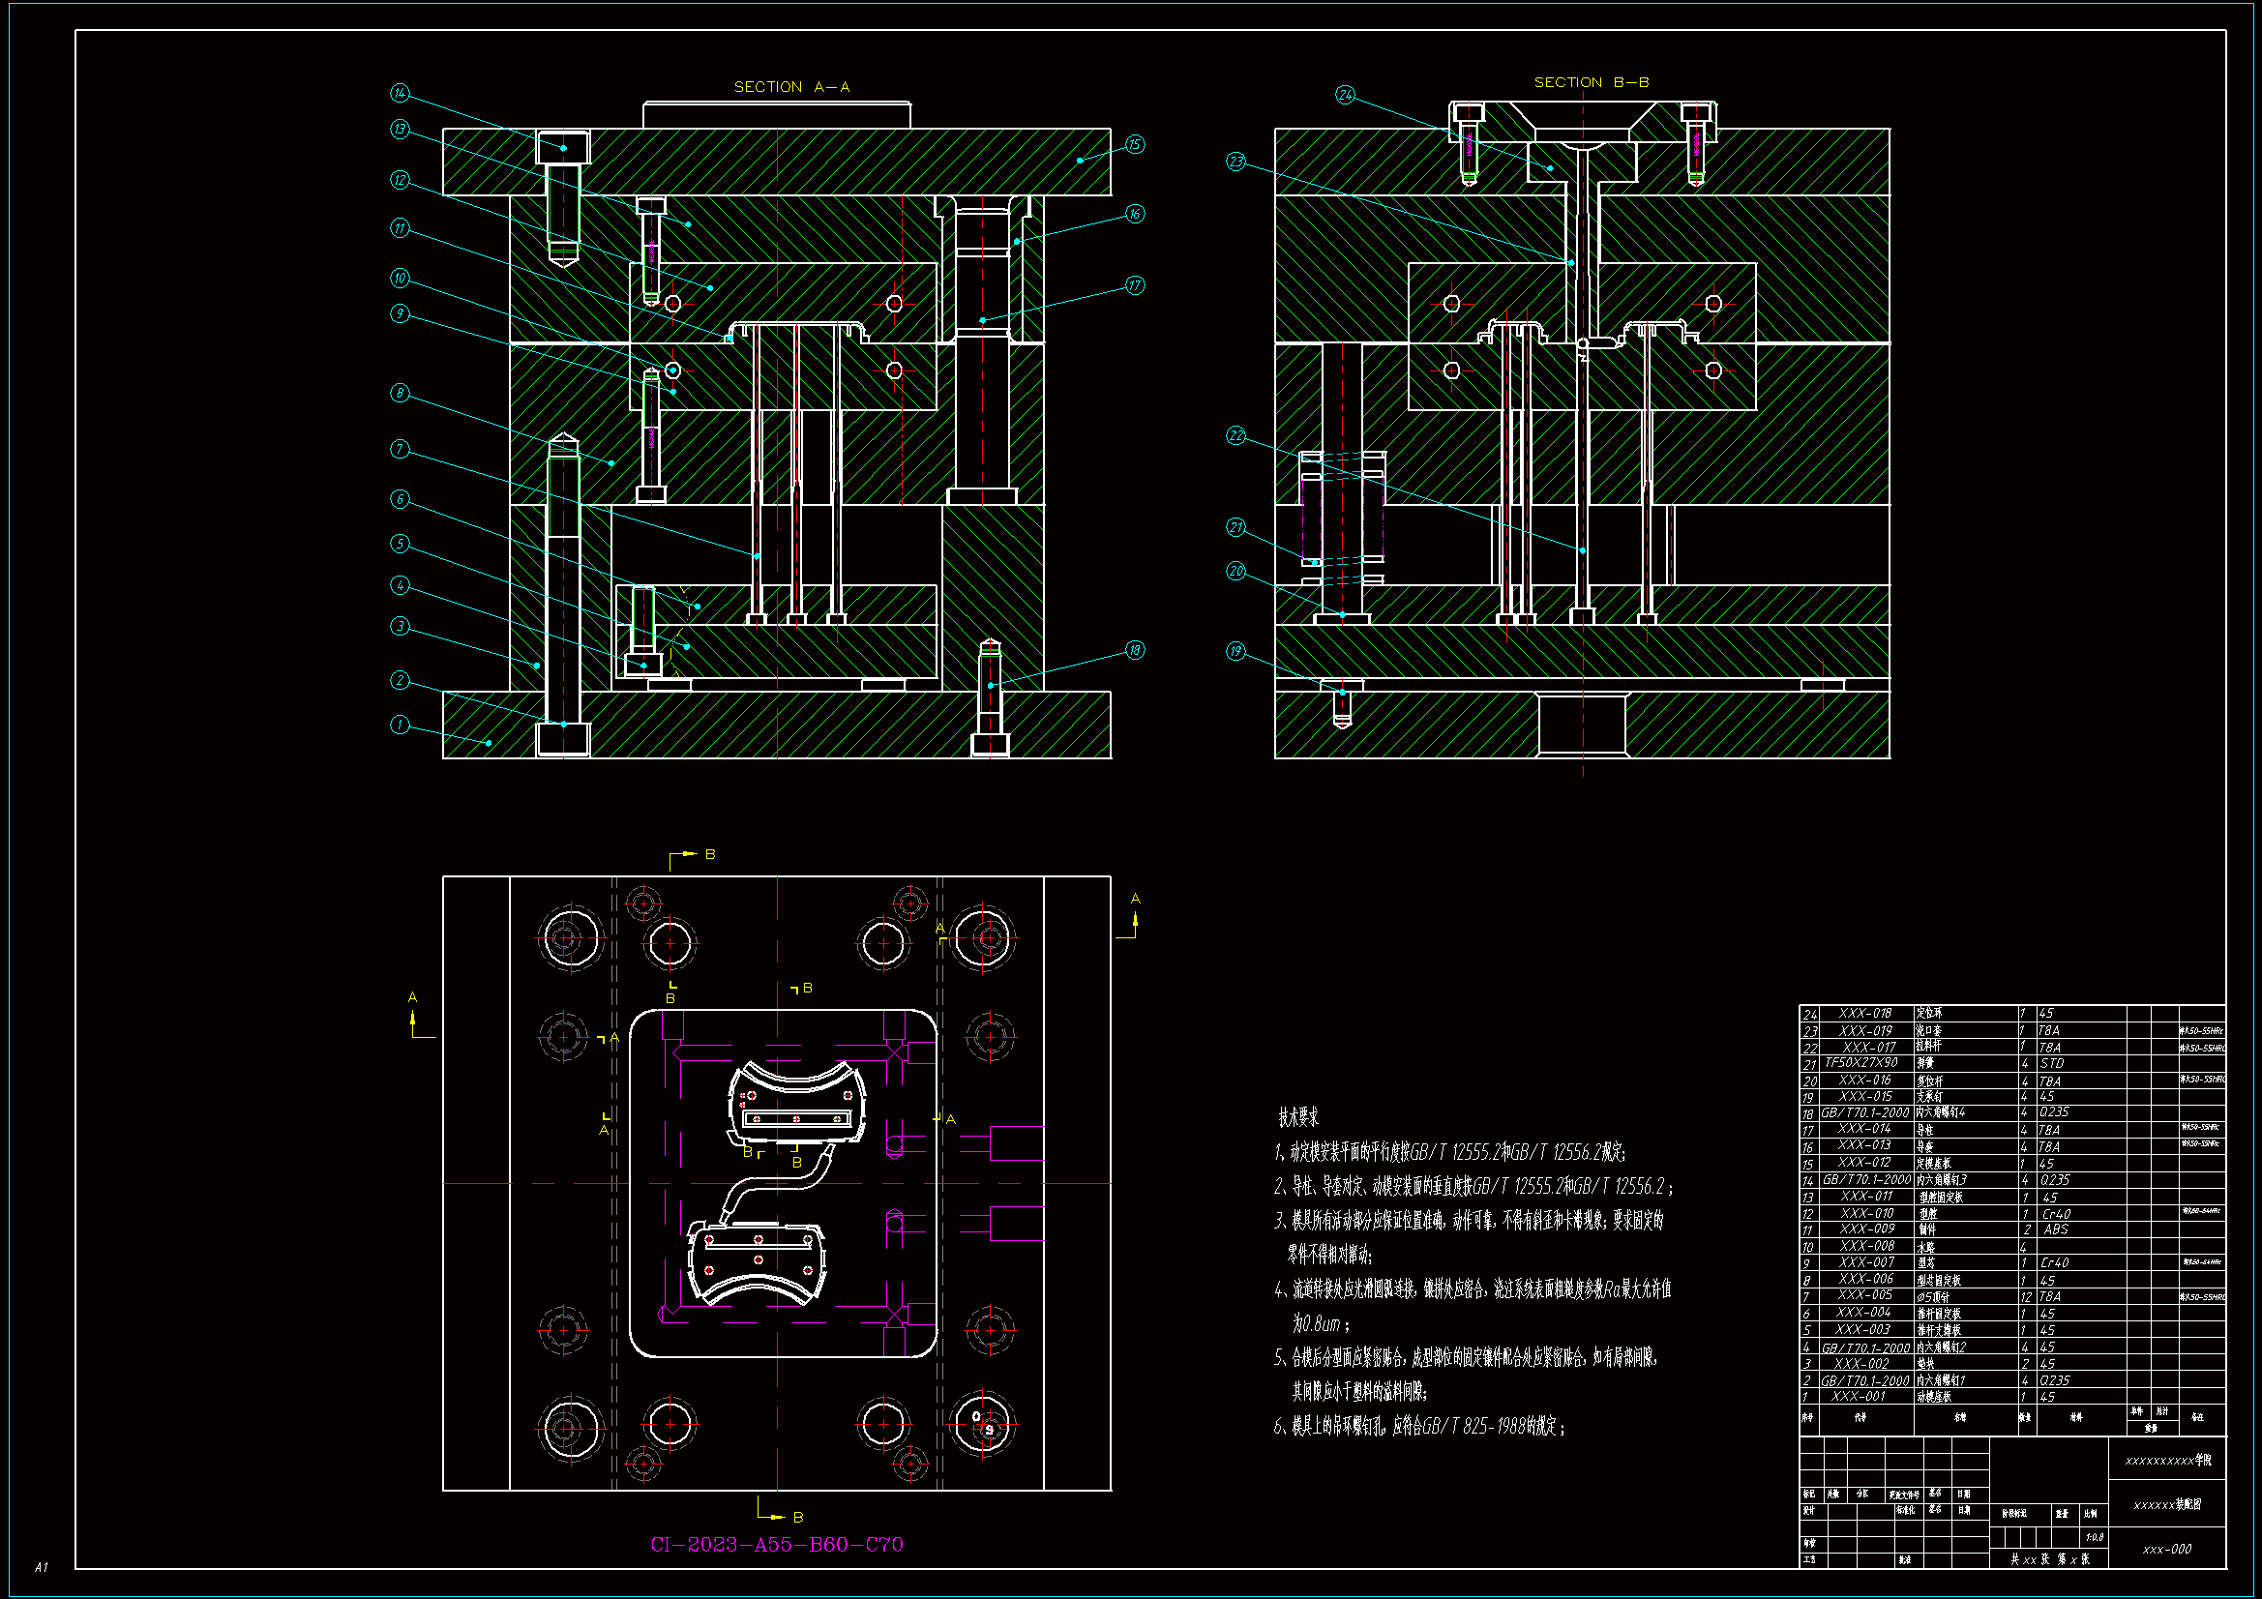The width and height of the screenshot is (2262, 1599).
Task: Click the SECTION B-B view title
Action: tap(1592, 82)
